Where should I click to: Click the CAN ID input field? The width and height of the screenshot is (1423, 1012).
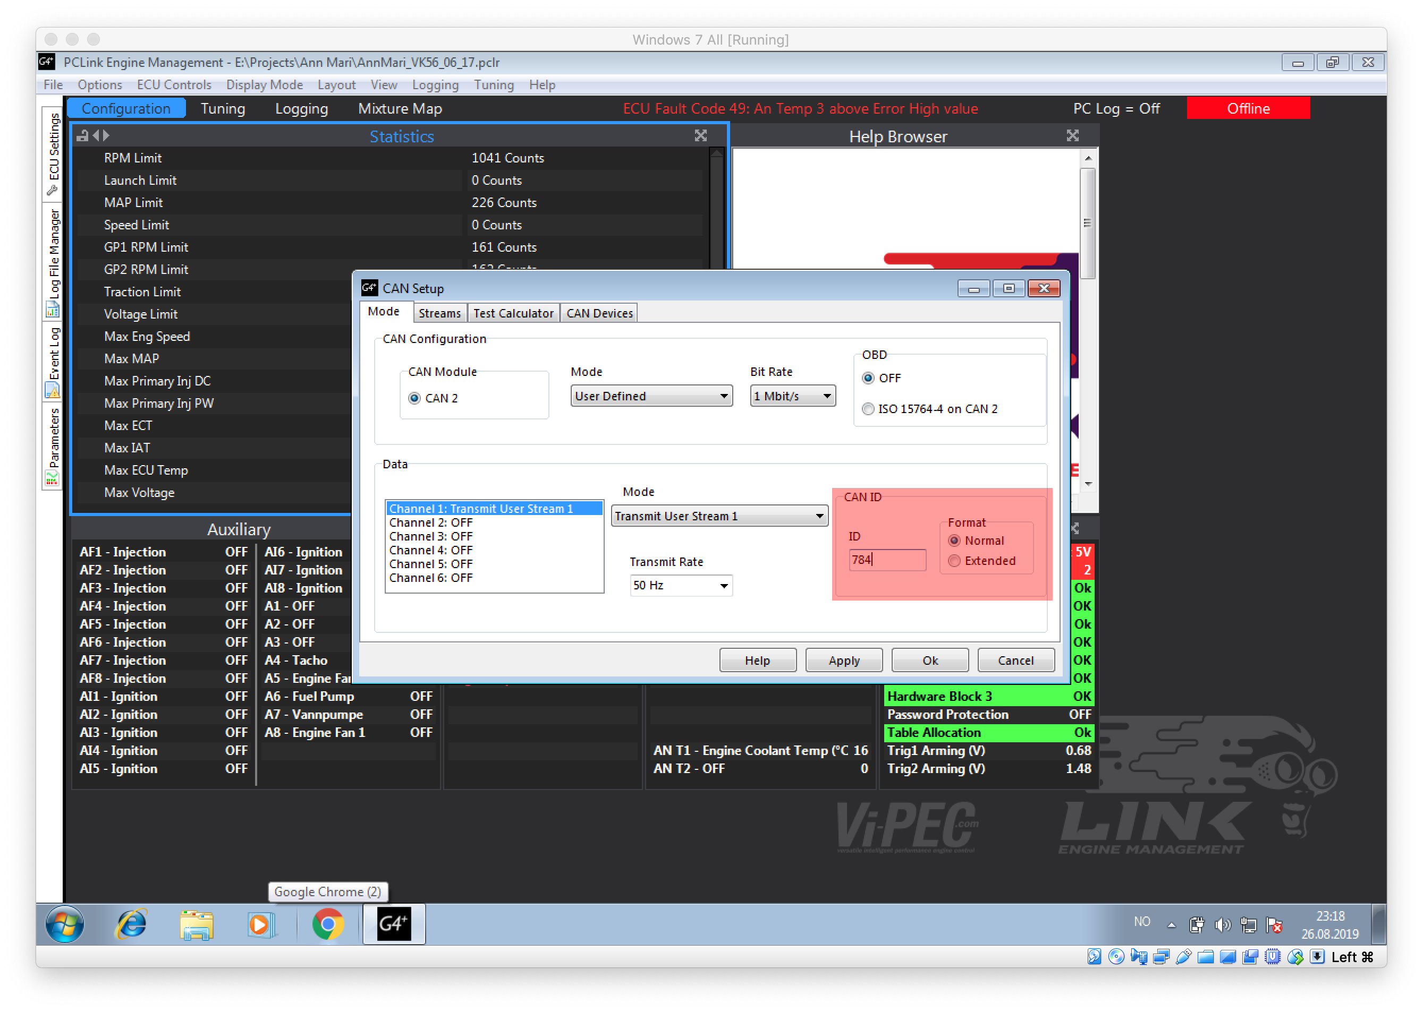coord(887,560)
